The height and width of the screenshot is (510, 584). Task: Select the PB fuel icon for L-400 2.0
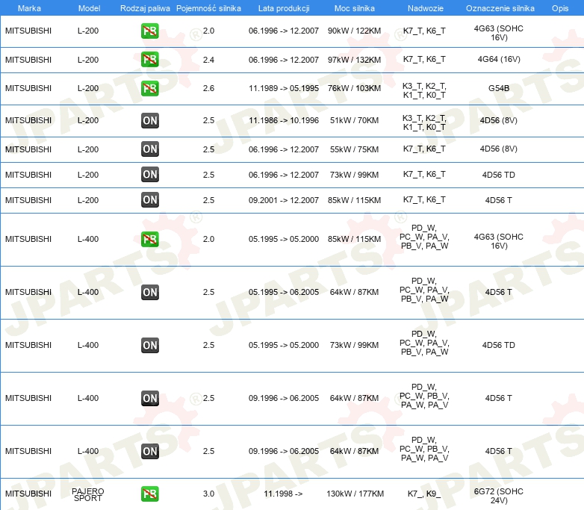coord(150,240)
